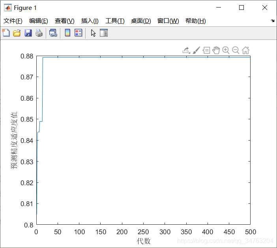
Task: Toggle the Insert Colorbar button
Action: [67, 33]
